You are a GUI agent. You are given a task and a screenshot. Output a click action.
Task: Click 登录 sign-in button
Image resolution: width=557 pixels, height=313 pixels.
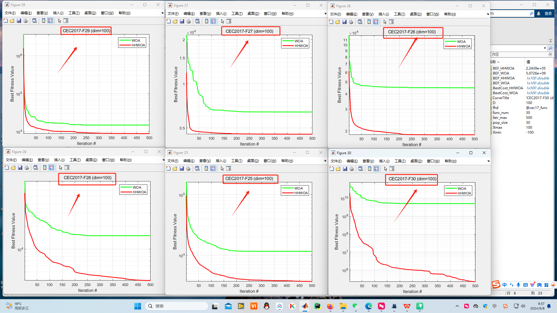[548, 14]
